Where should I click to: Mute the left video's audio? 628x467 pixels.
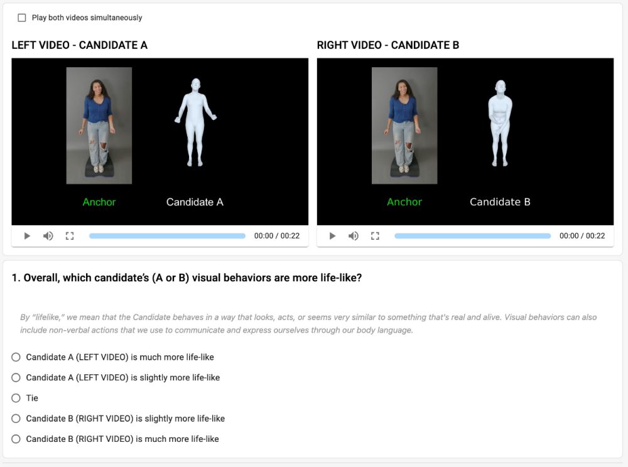(48, 236)
